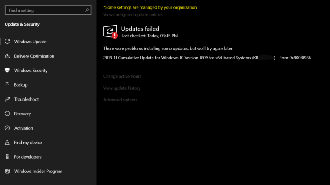
Task: Click the Delivery Optimization icon
Action: click(7, 56)
